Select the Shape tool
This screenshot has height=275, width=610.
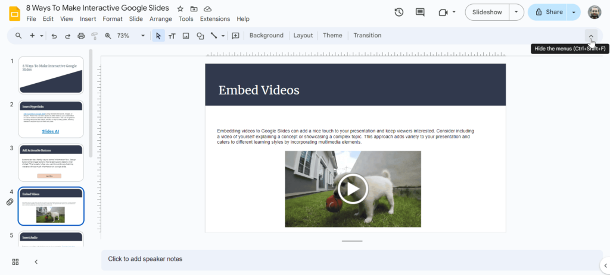point(200,36)
